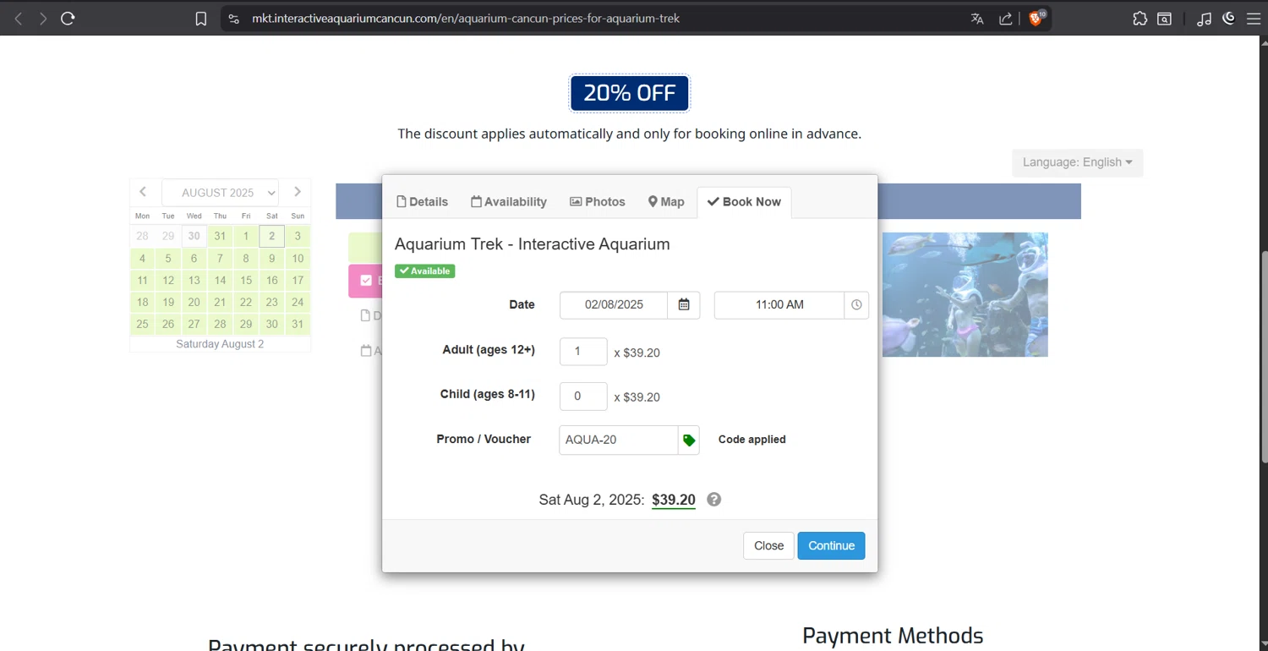Focus the date field showing 02/08/2025

(614, 304)
